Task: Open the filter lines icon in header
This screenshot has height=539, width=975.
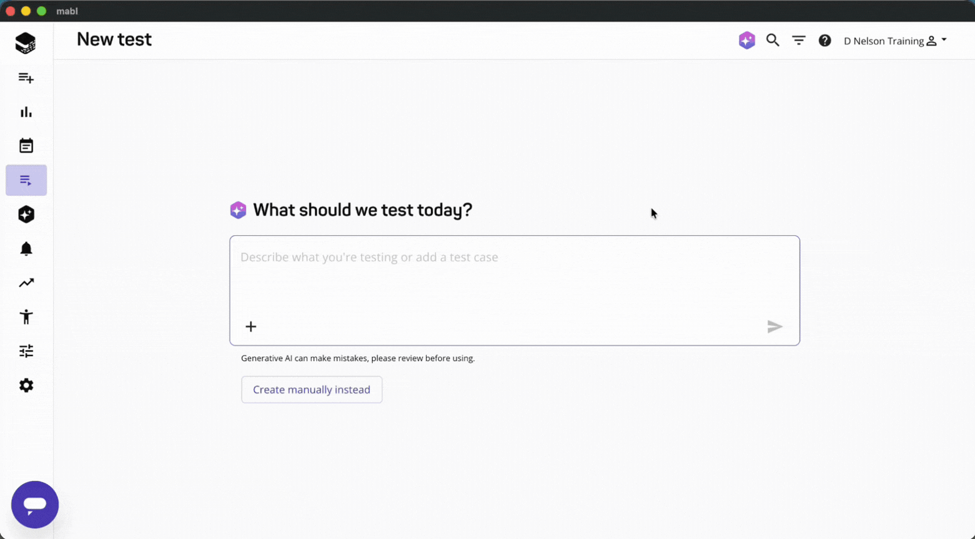Action: tap(799, 41)
